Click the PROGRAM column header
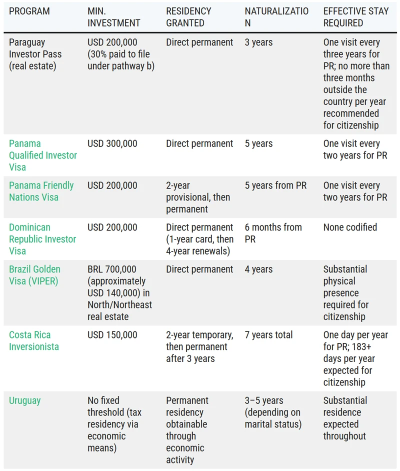 [29, 11]
